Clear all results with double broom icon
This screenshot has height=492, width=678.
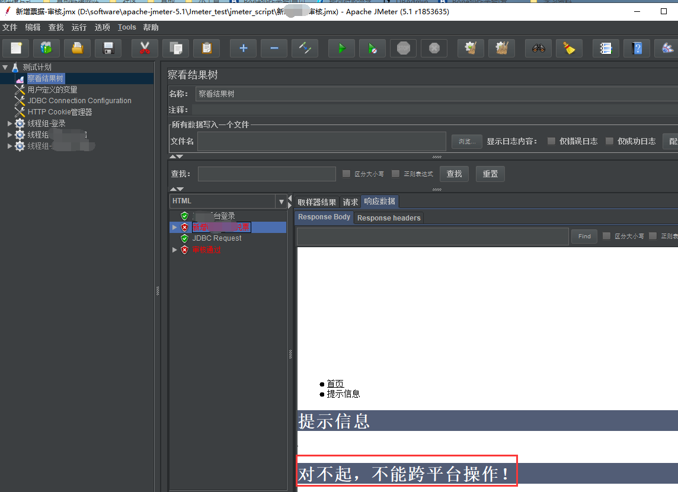tap(502, 48)
